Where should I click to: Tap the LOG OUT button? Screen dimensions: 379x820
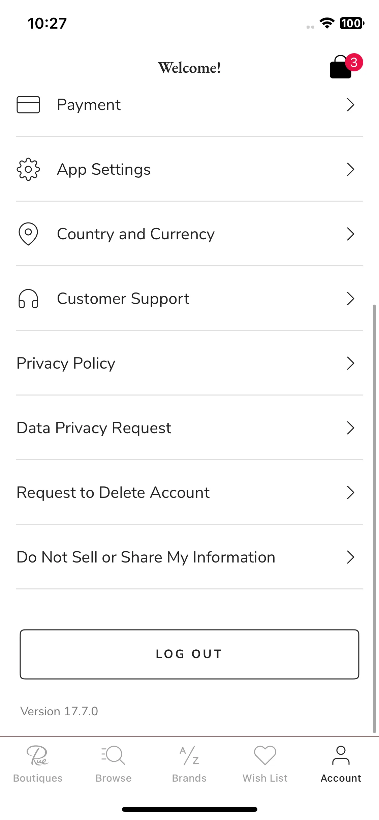189,654
